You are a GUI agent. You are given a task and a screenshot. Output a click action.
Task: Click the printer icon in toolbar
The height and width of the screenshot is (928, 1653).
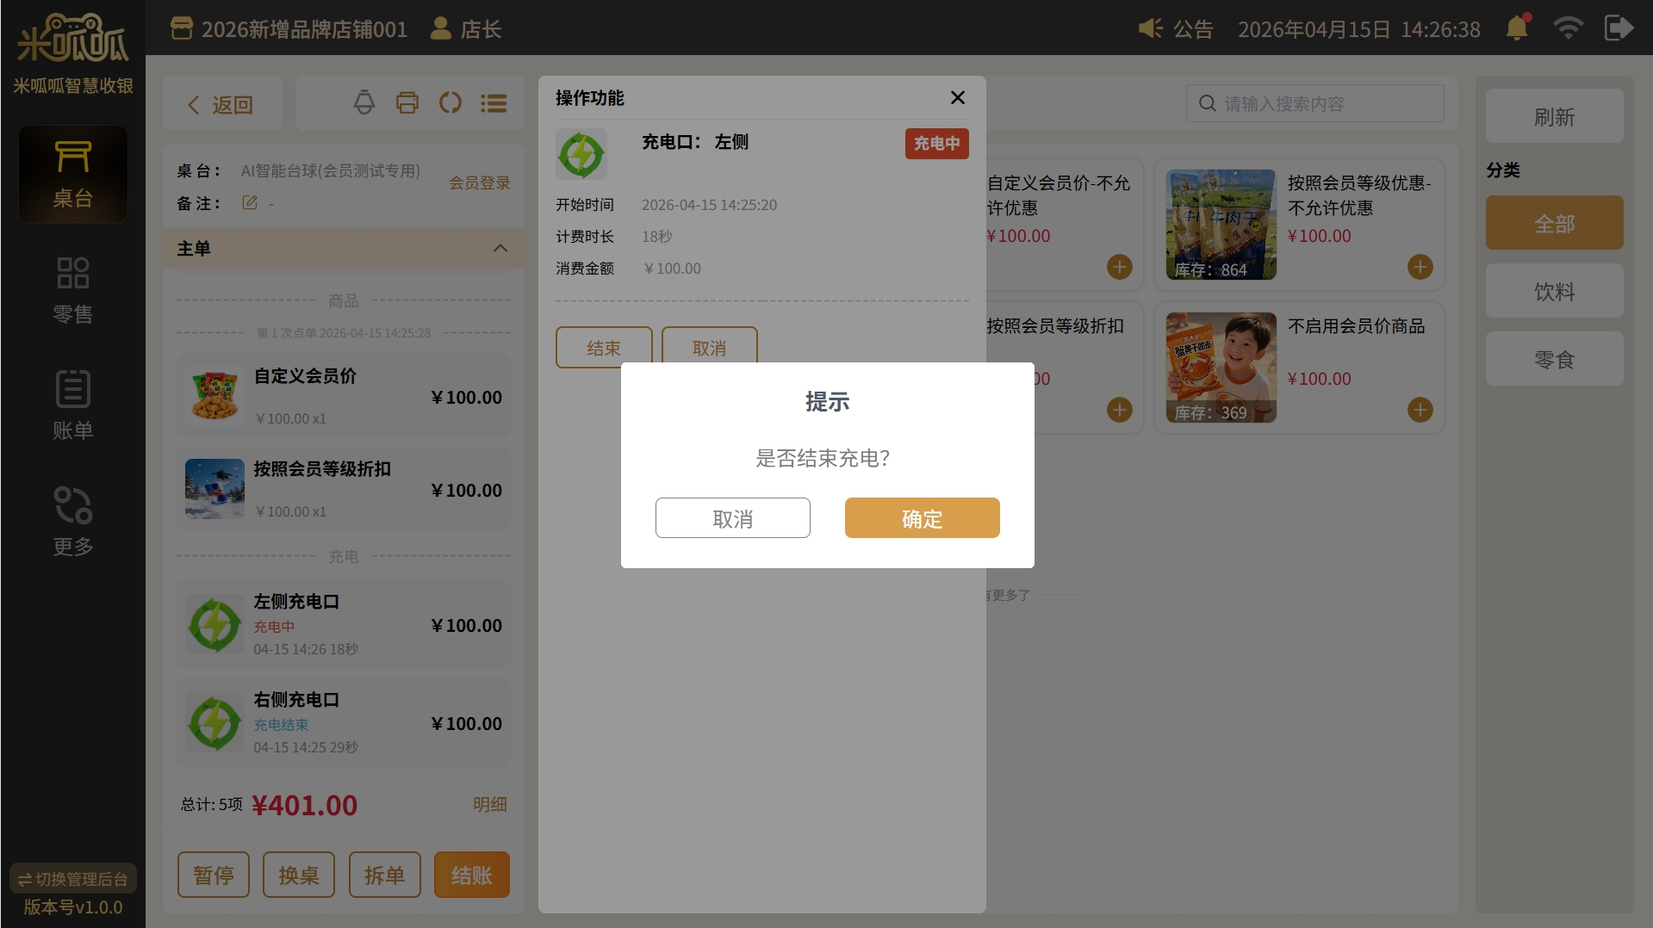click(407, 103)
